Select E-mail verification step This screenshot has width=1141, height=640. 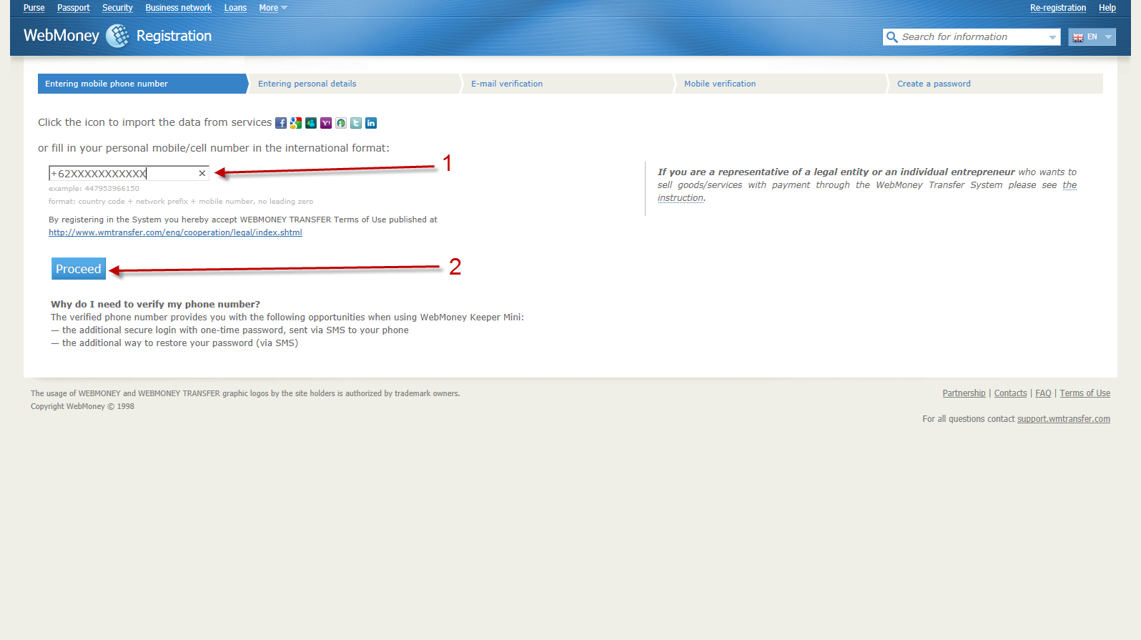(568, 84)
